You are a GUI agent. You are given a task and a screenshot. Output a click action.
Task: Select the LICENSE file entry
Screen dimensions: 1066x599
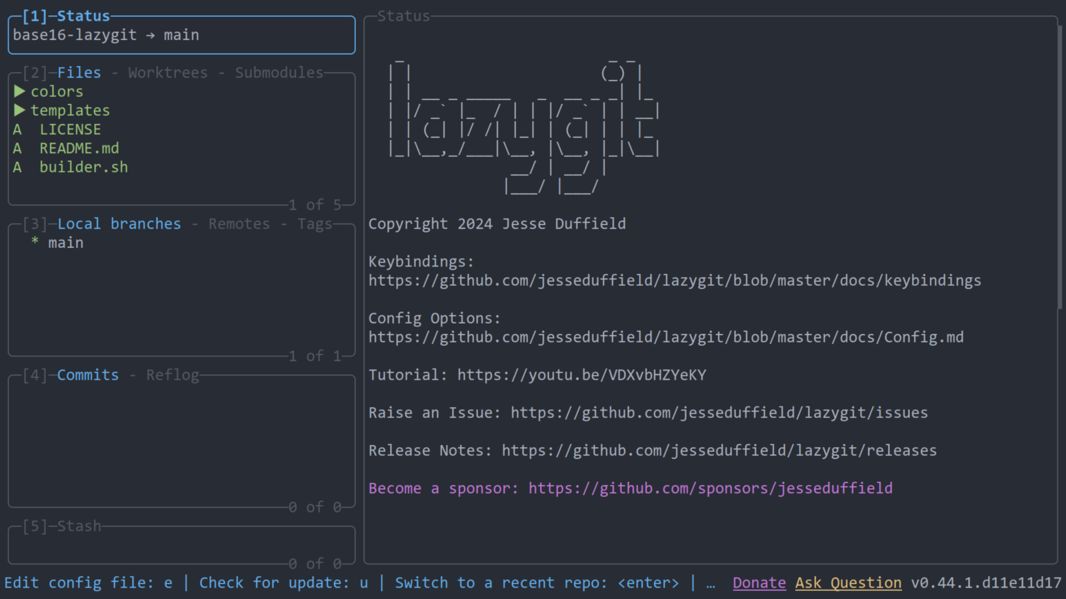[x=69, y=129]
